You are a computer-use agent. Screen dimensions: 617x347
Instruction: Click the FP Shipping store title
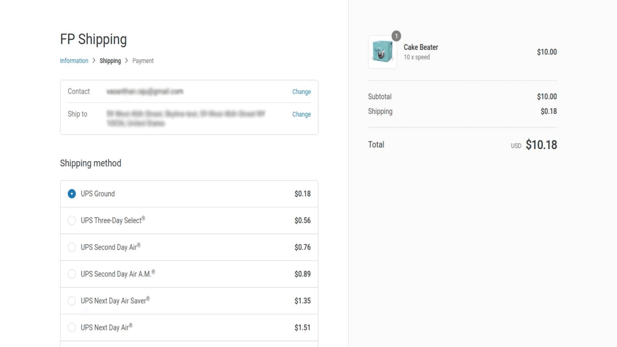pos(93,39)
